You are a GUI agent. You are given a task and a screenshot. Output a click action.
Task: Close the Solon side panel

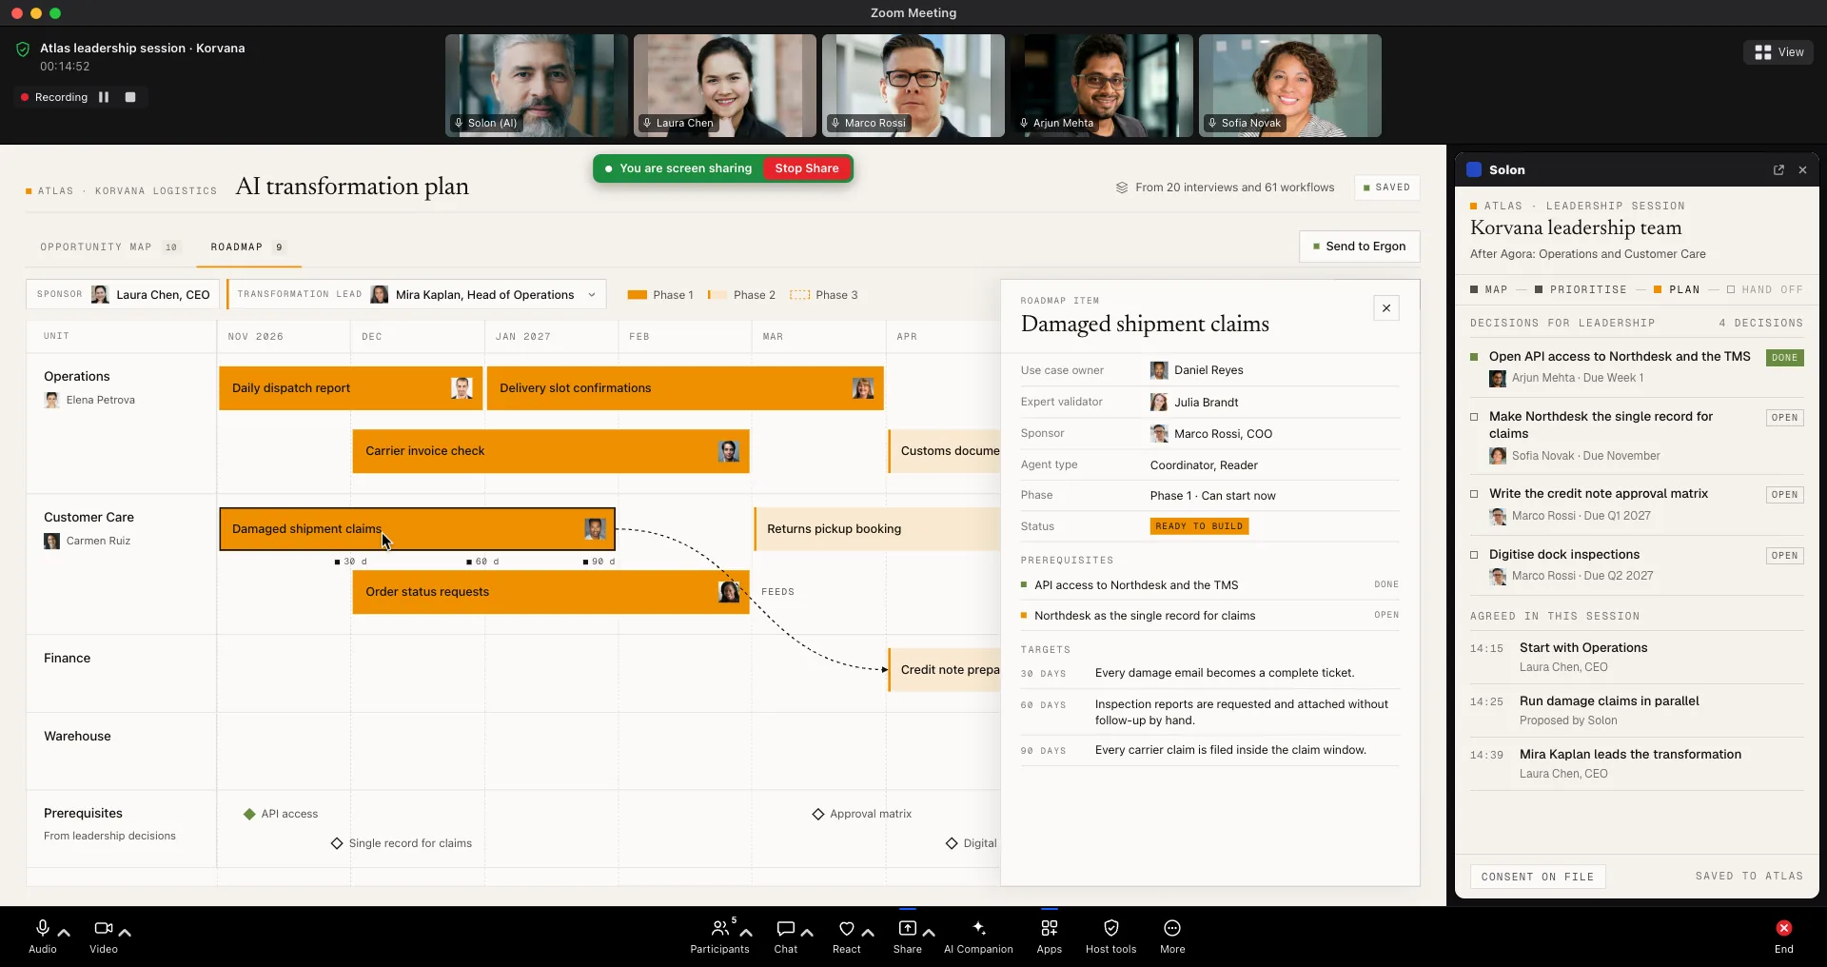(x=1802, y=169)
